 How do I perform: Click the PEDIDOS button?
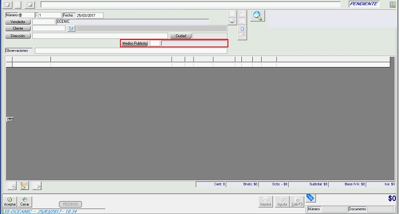tap(70, 204)
